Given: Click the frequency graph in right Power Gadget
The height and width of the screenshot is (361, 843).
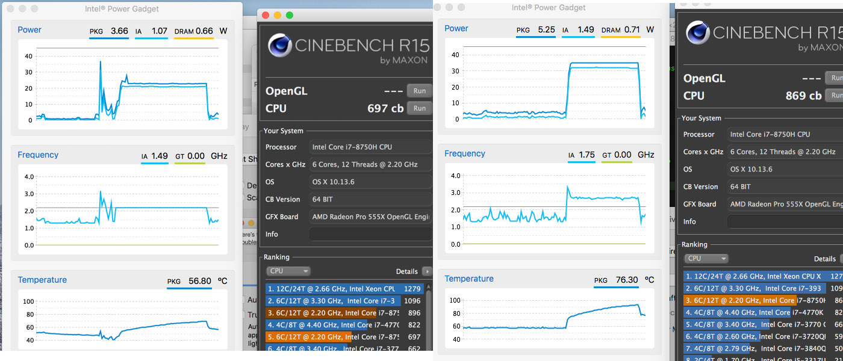Looking at the screenshot, I should (x=550, y=209).
